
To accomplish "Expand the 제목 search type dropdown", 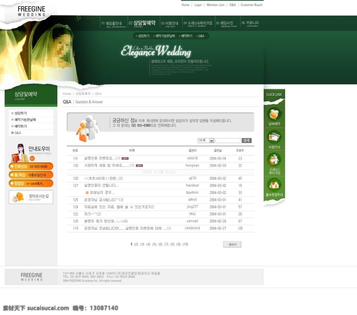I will tap(212, 140).
